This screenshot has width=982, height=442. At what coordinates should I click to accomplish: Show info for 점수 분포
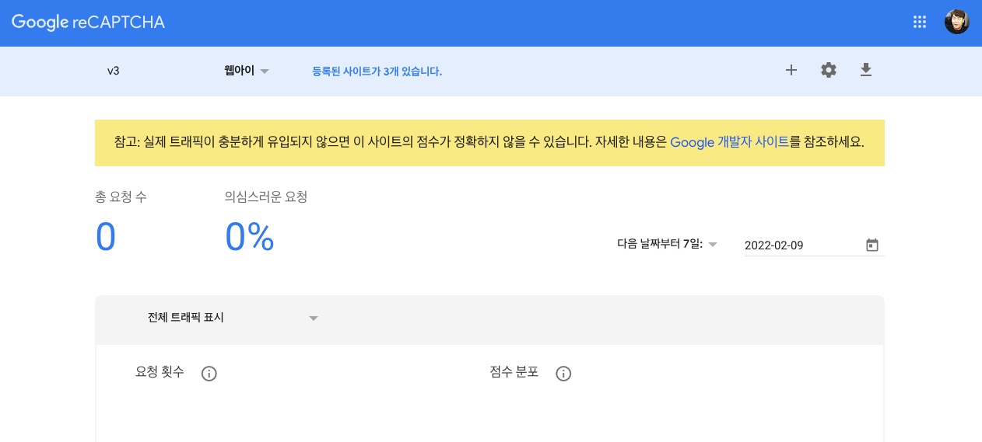pos(564,374)
